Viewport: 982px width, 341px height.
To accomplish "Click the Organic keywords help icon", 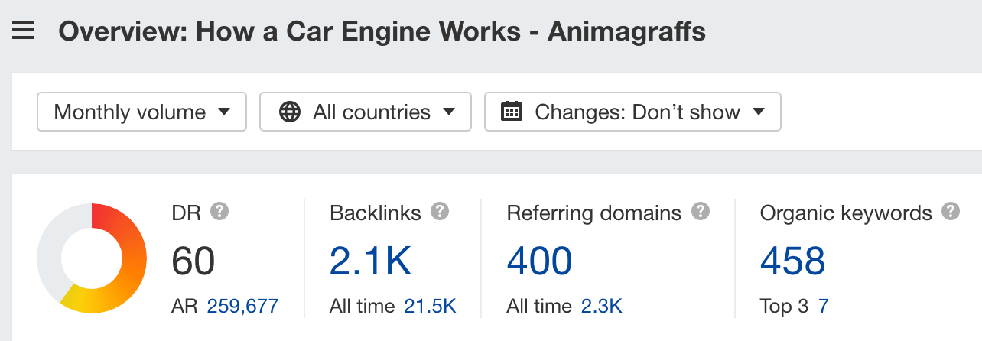I will pos(951,212).
